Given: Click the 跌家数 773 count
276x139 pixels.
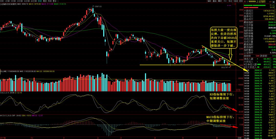Looking at the screenshot, I should click(274, 56).
